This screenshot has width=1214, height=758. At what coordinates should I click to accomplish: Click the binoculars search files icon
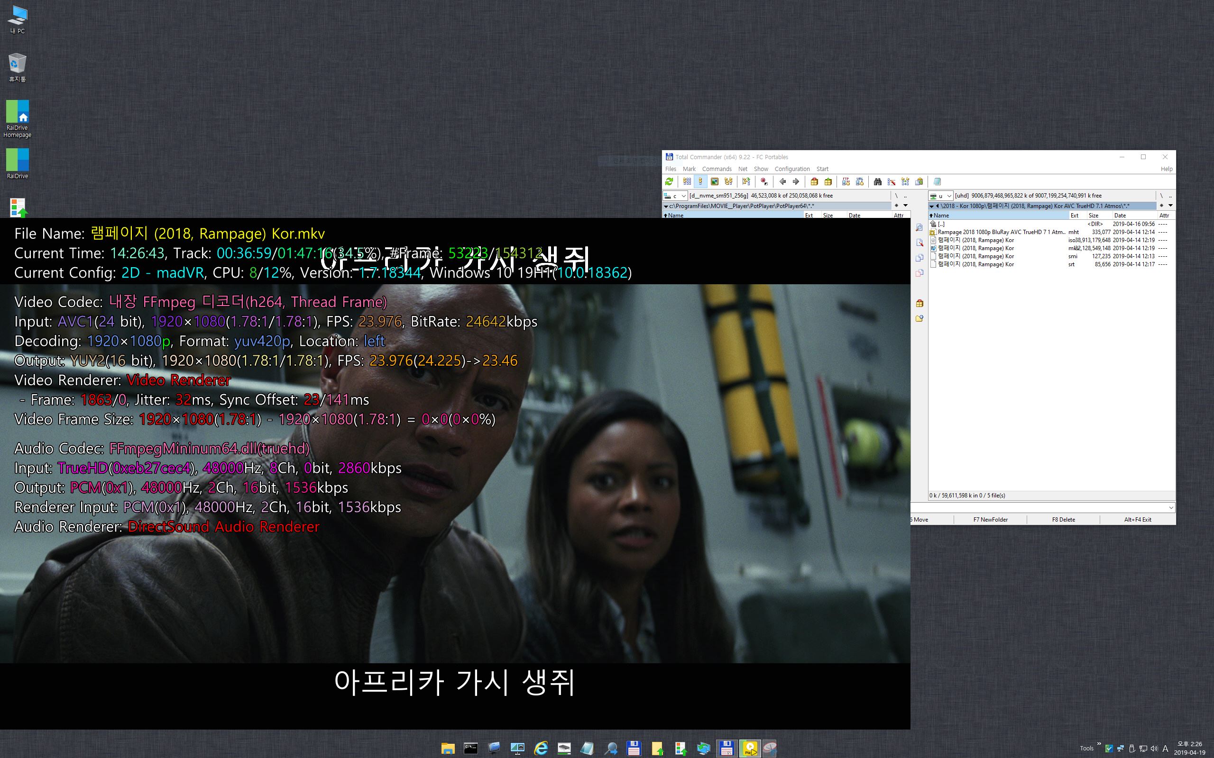[877, 181]
